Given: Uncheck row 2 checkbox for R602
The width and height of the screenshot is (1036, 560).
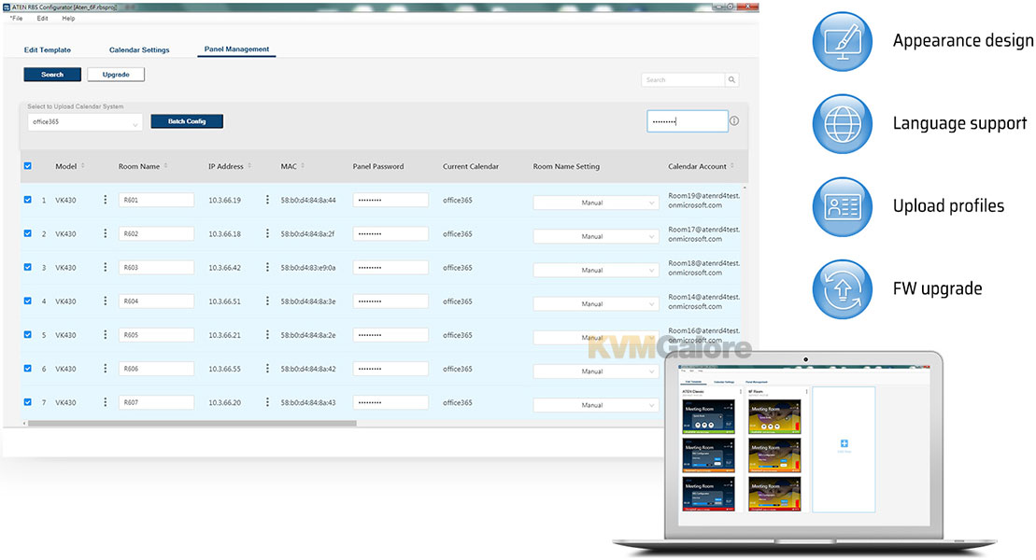Looking at the screenshot, I should tap(28, 233).
